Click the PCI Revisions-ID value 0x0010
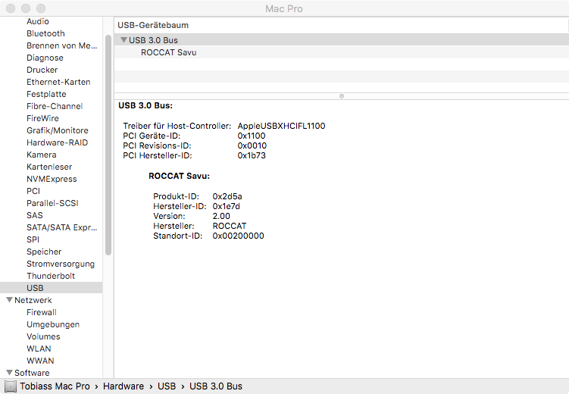This screenshot has height=394, width=569. [252, 145]
